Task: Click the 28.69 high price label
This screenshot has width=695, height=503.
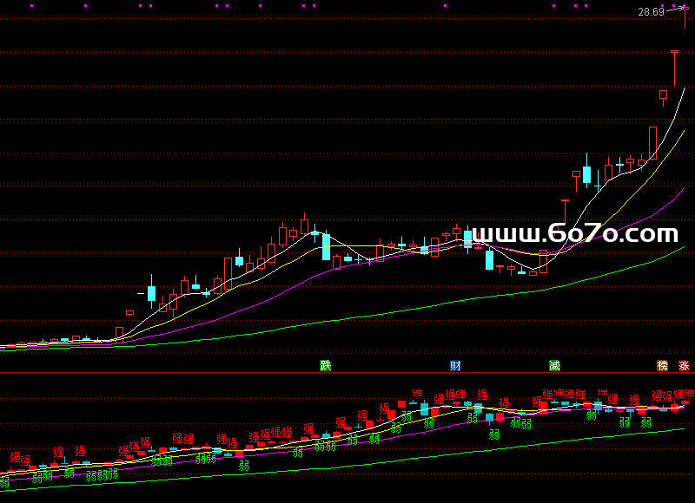Action: coord(650,12)
